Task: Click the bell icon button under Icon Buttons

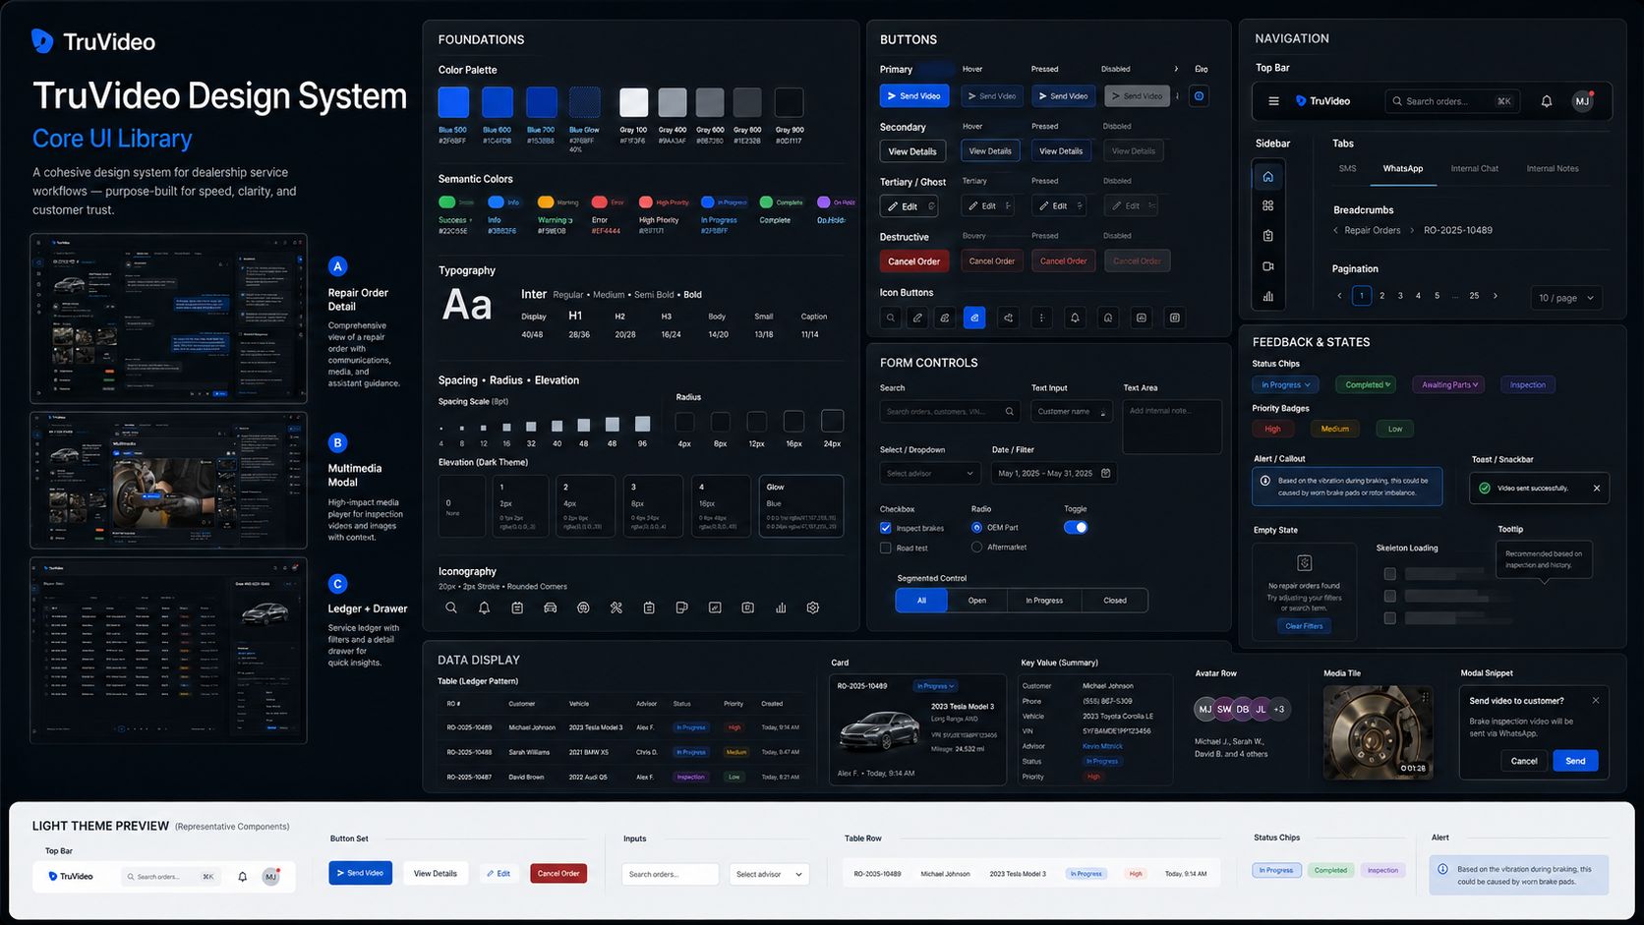Action: click(x=1075, y=318)
